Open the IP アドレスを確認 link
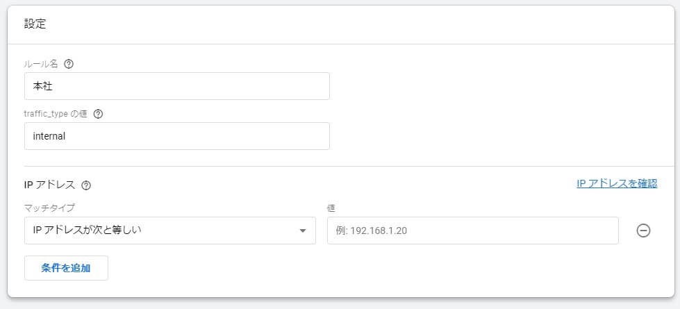This screenshot has height=309, width=680. pos(617,184)
